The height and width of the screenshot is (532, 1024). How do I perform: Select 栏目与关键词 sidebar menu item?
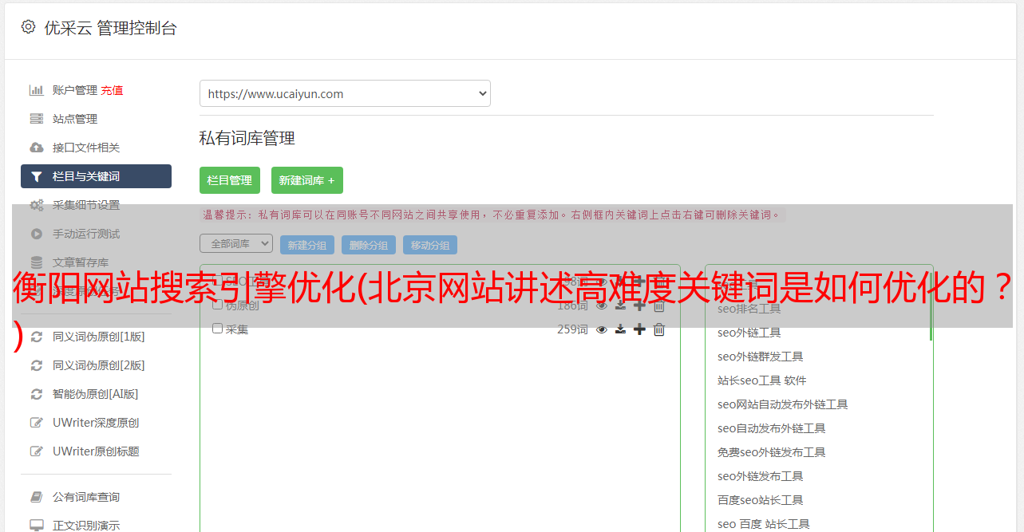point(96,176)
